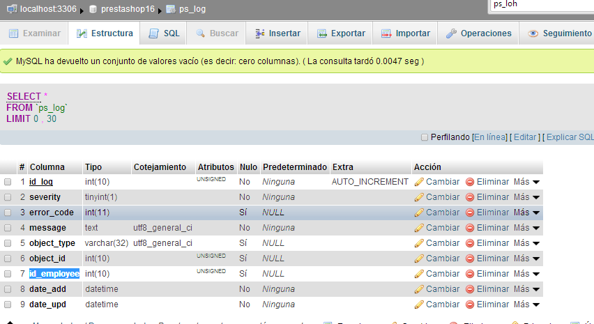The height and width of the screenshot is (324, 594).
Task: Click the search field containing ps_loh
Action: pyautogui.click(x=540, y=5)
